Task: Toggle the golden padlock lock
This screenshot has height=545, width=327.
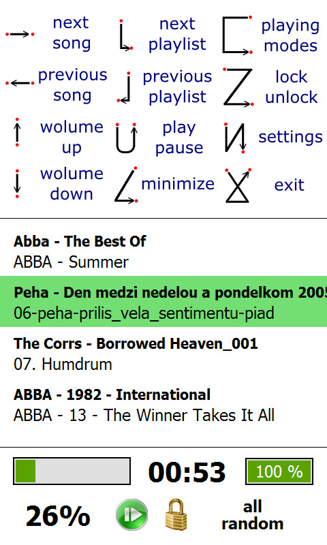Action: point(176,515)
